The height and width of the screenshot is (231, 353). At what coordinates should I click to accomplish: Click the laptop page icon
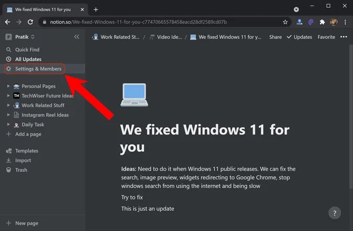(x=134, y=94)
